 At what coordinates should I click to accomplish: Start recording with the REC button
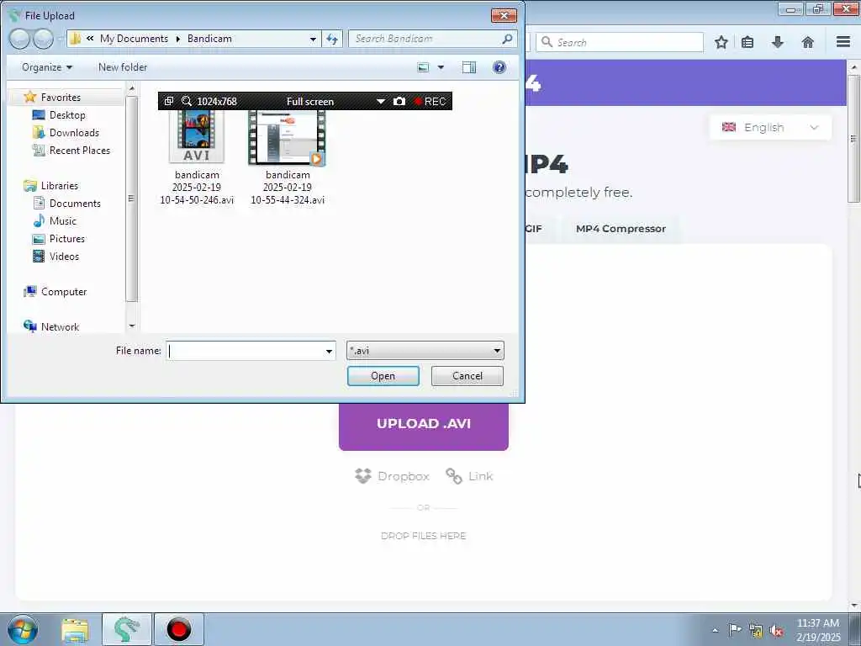pos(430,101)
